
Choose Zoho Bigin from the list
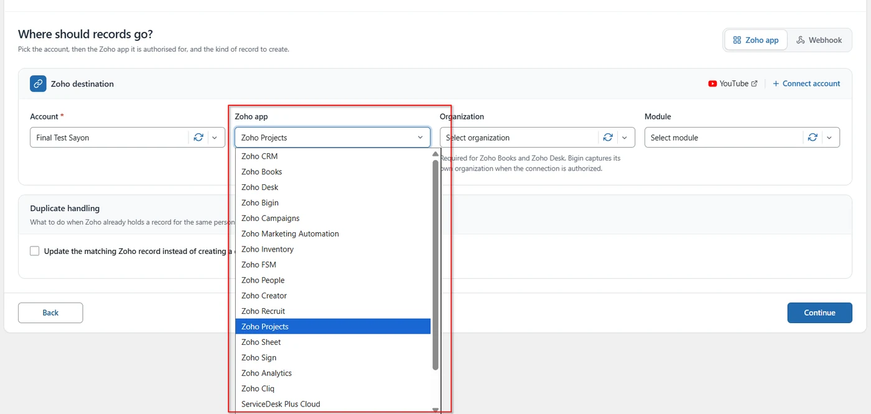click(333, 203)
